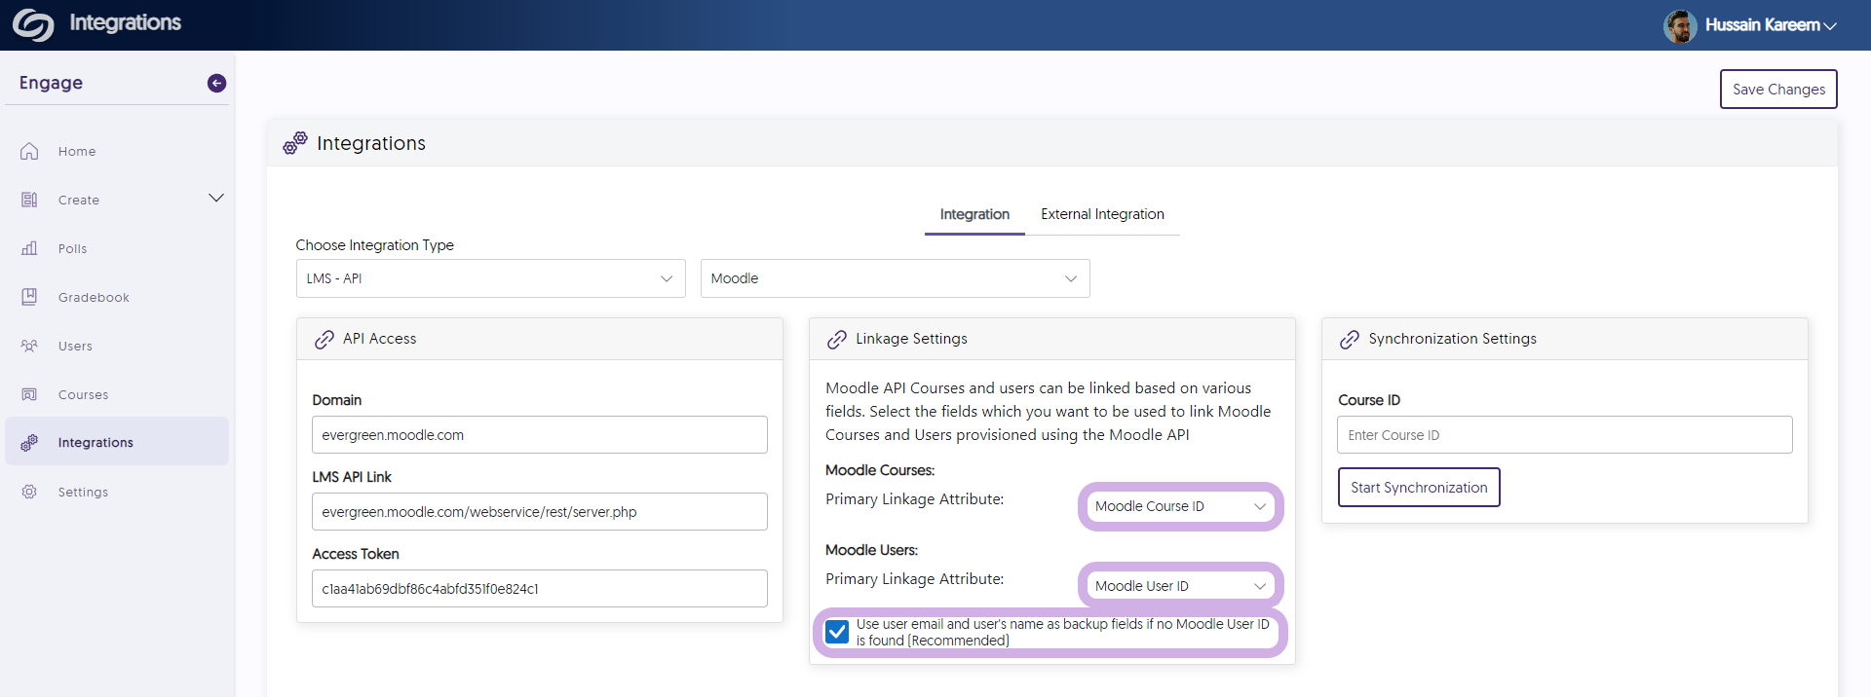The image size is (1871, 697).
Task: Click the Gradebook icon
Action: [29, 297]
